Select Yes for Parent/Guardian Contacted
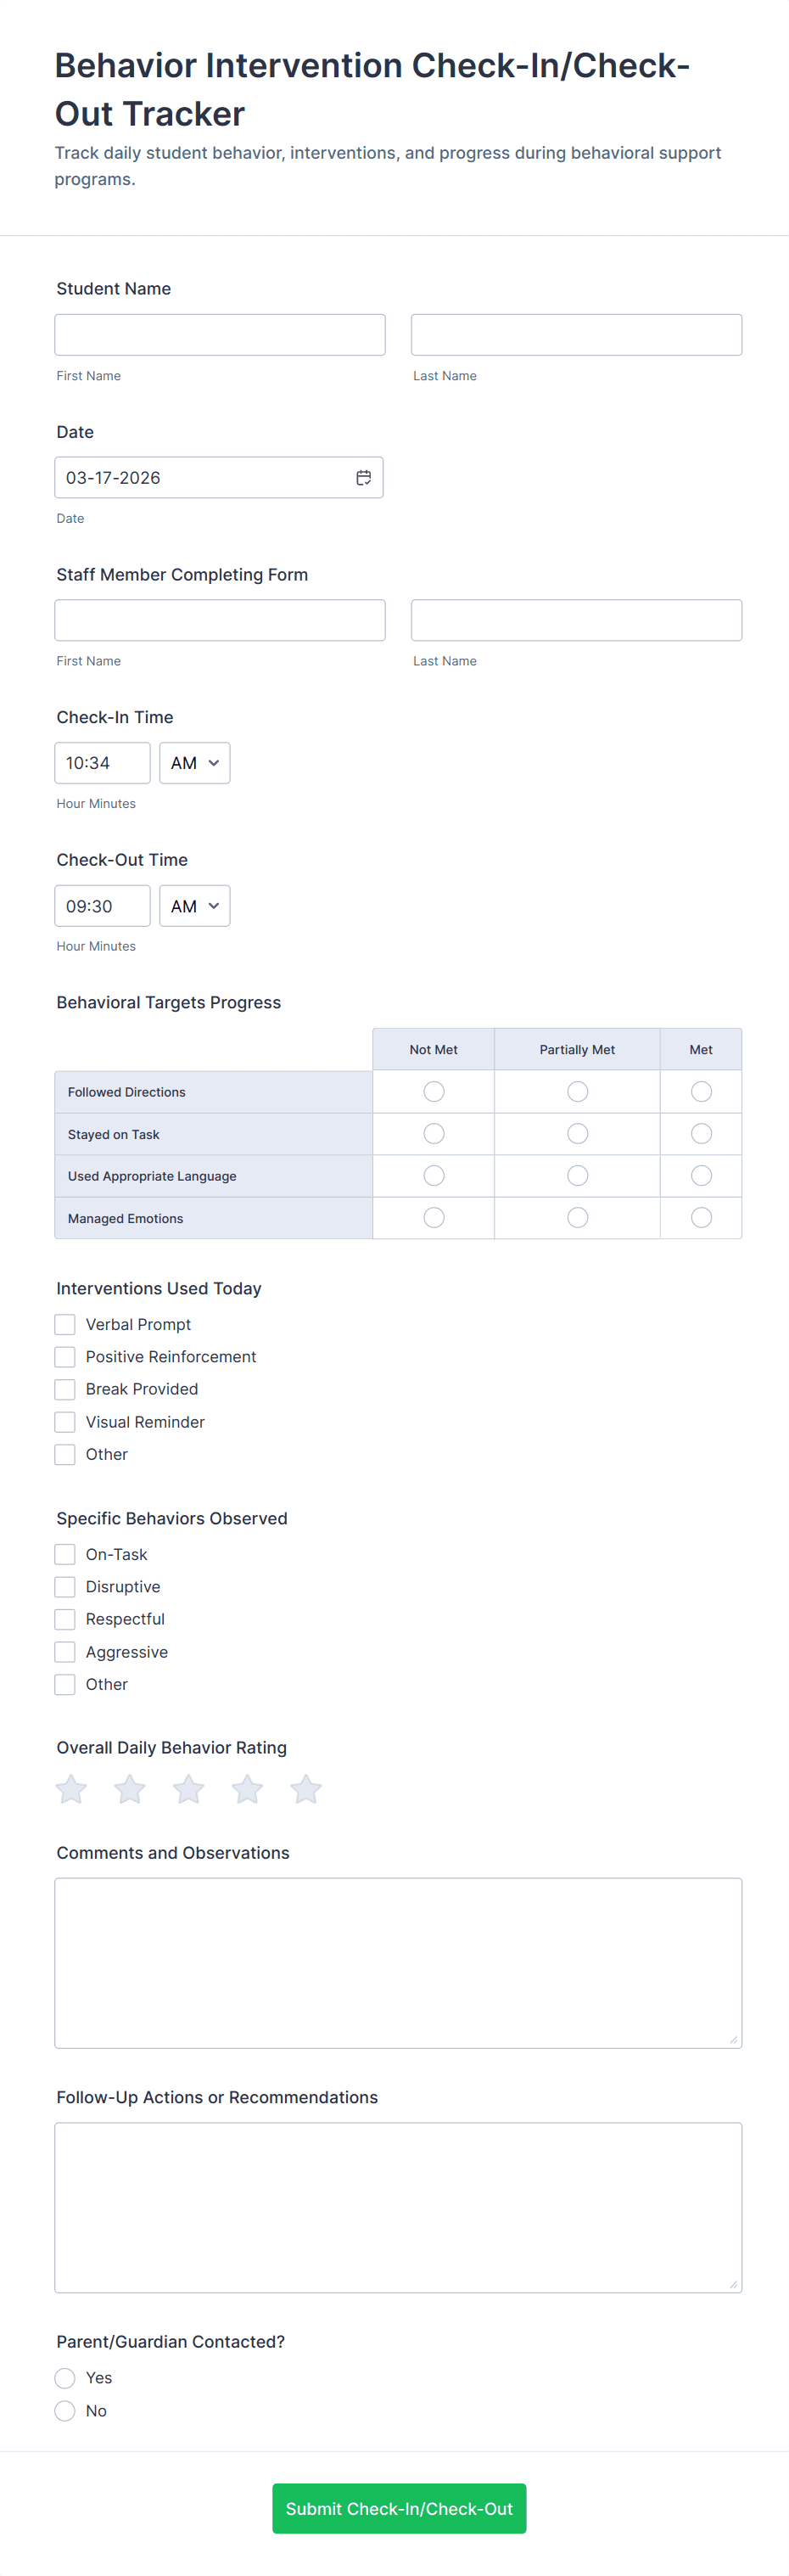This screenshot has height=2576, width=789. 65,2378
